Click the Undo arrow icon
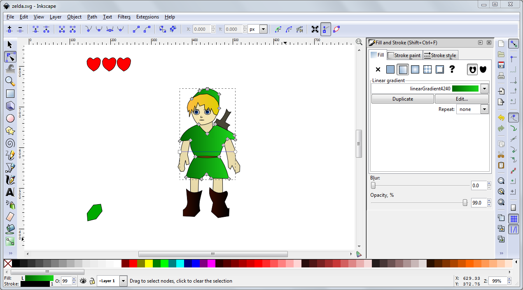This screenshot has height=290, width=523. tap(501, 118)
